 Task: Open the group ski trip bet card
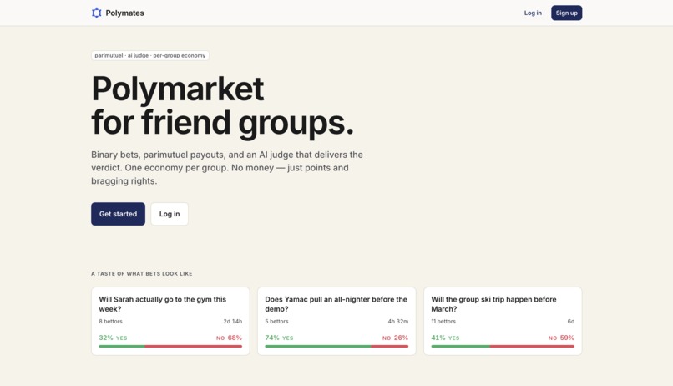coord(503,321)
